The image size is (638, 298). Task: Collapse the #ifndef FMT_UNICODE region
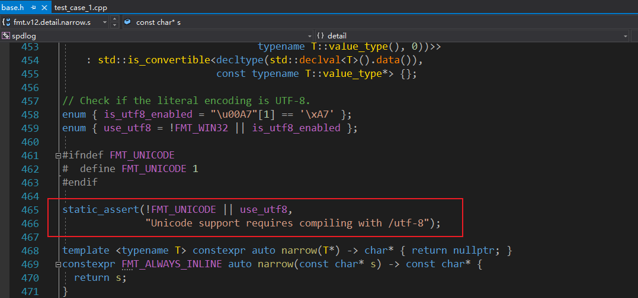57,156
